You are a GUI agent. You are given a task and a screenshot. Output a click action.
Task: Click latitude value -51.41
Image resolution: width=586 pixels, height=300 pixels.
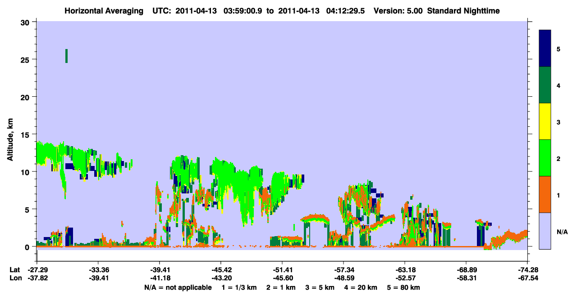point(282,270)
